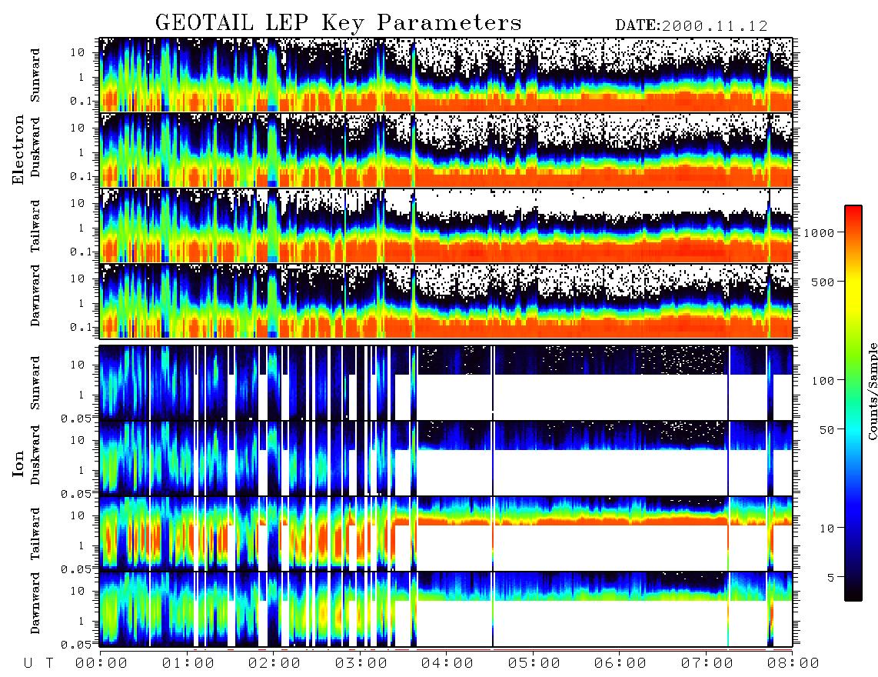The width and height of the screenshot is (878, 677).
Task: Select the Electron Sunward spectrogram panel
Action: 446,75
